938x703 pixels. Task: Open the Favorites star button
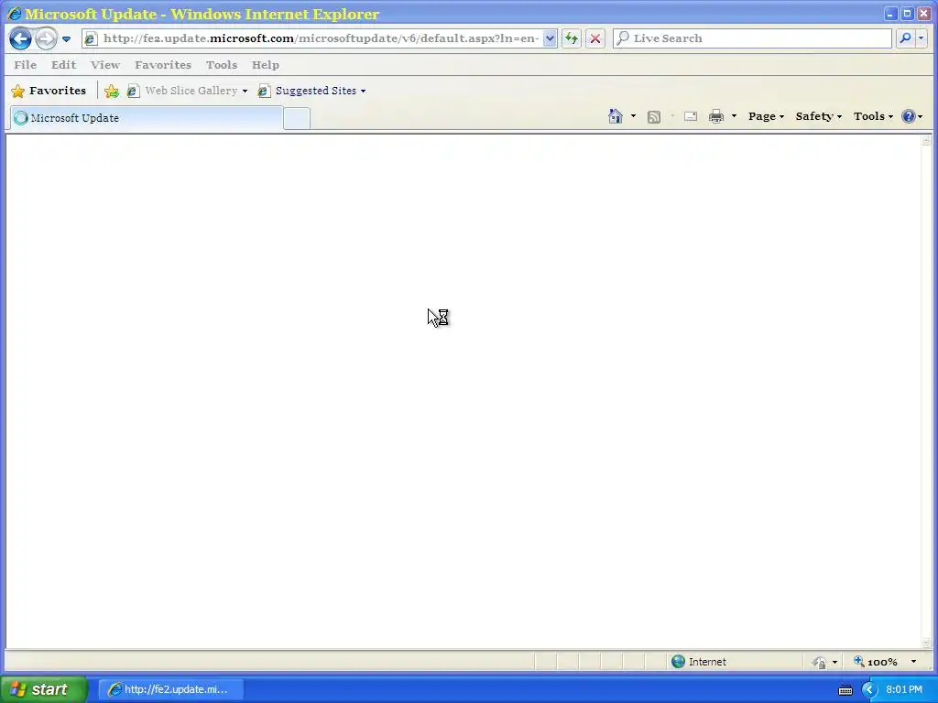(x=49, y=91)
